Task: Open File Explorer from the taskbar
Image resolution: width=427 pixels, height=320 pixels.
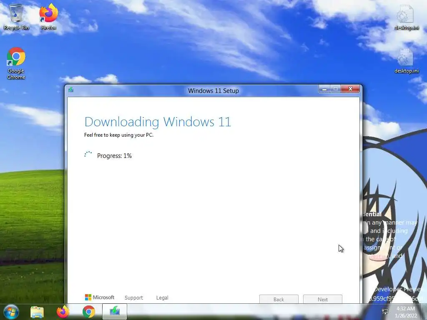Action: (37, 312)
